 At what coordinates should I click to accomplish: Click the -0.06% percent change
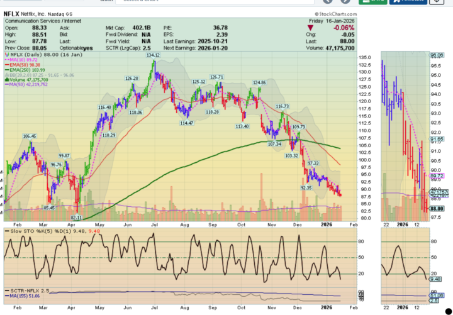pos(344,28)
